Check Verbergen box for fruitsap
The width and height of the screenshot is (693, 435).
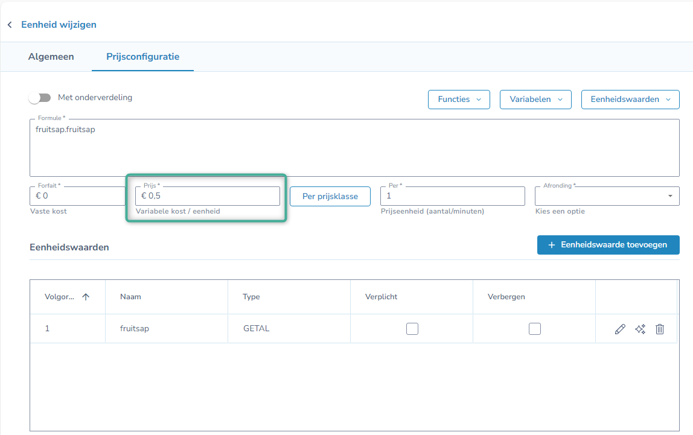coord(535,329)
